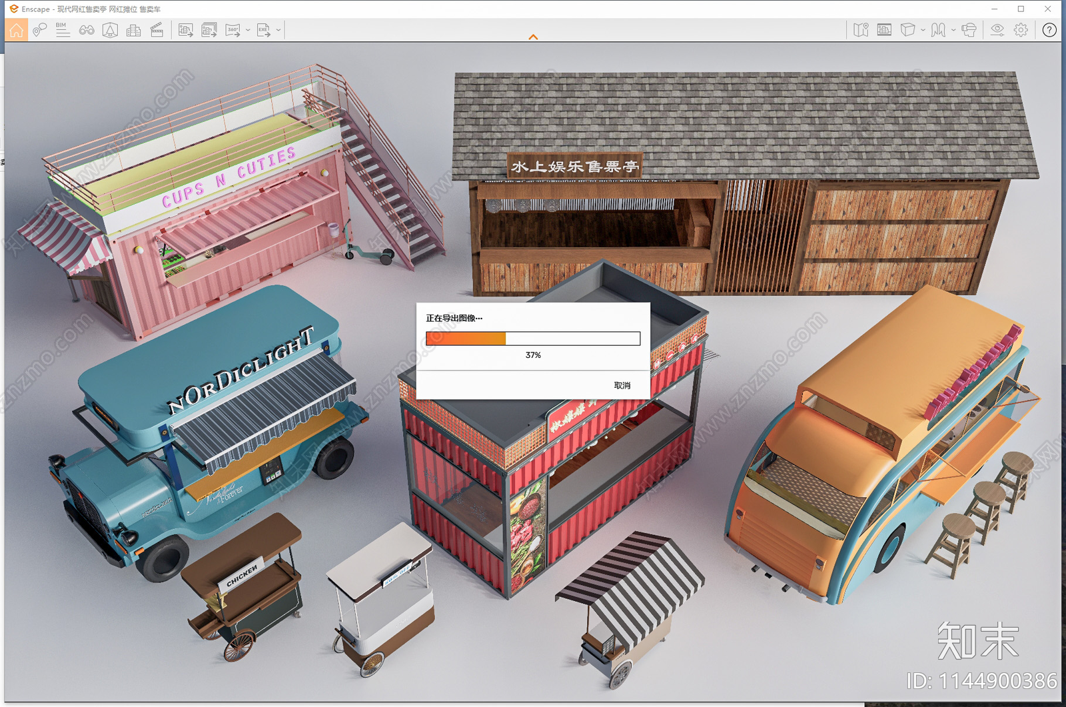This screenshot has height=707, width=1066.
Task: Open the Site Context tool icon
Action: 110,30
